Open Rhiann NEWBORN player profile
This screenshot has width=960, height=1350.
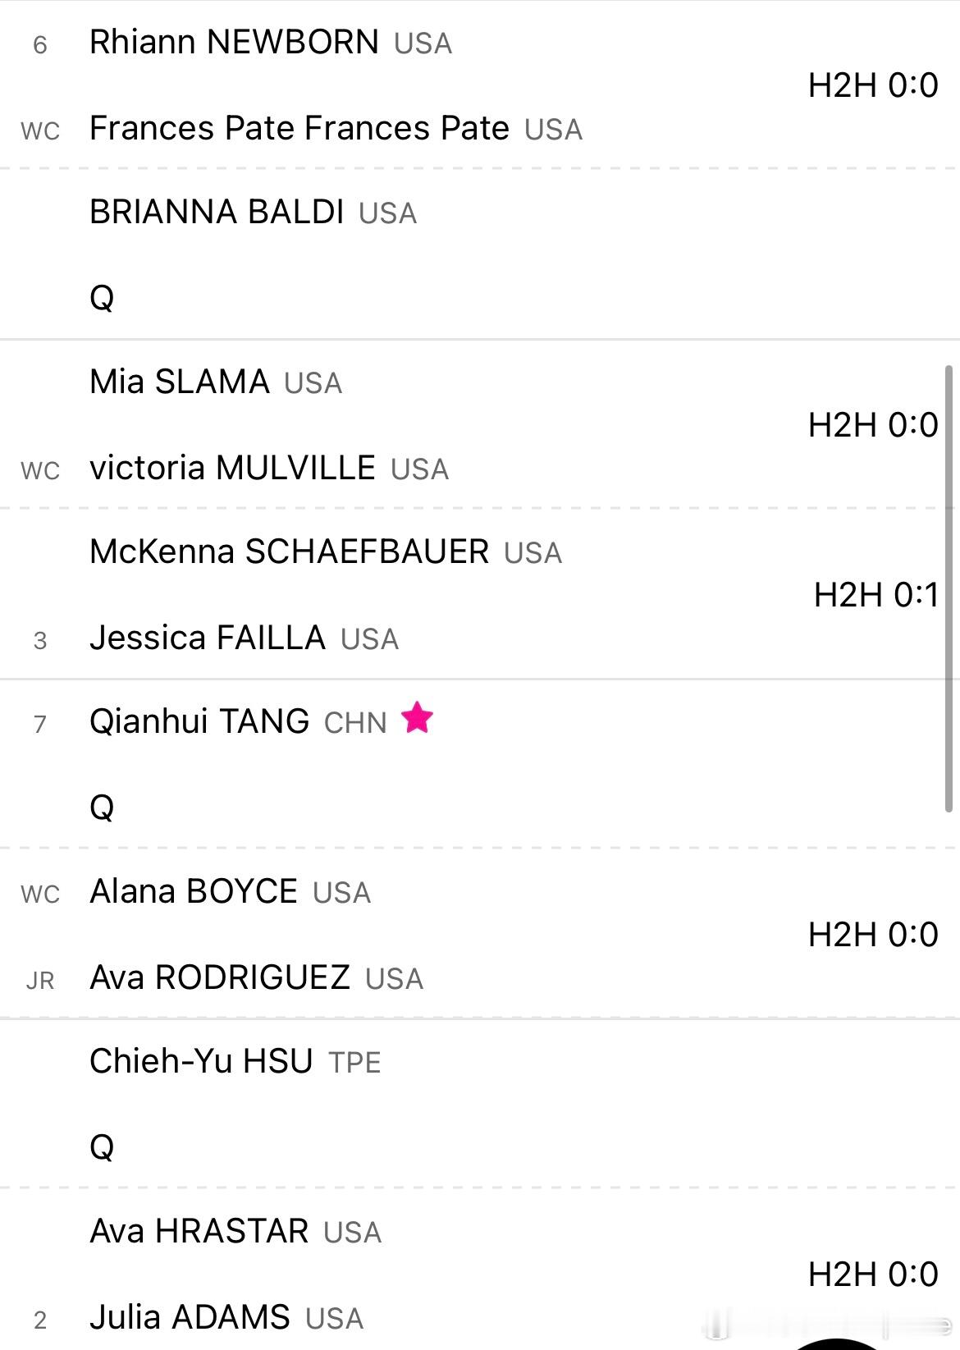[234, 42]
